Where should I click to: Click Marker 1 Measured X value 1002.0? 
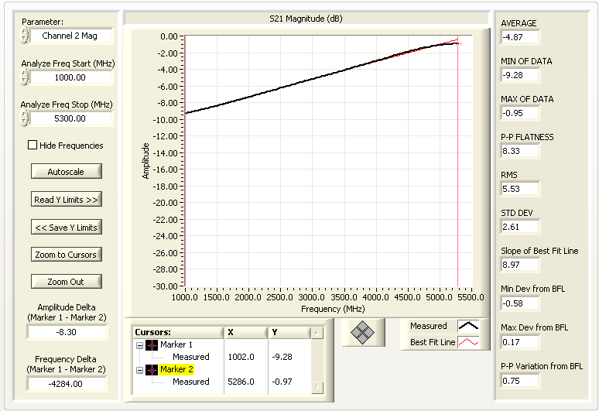[241, 357]
